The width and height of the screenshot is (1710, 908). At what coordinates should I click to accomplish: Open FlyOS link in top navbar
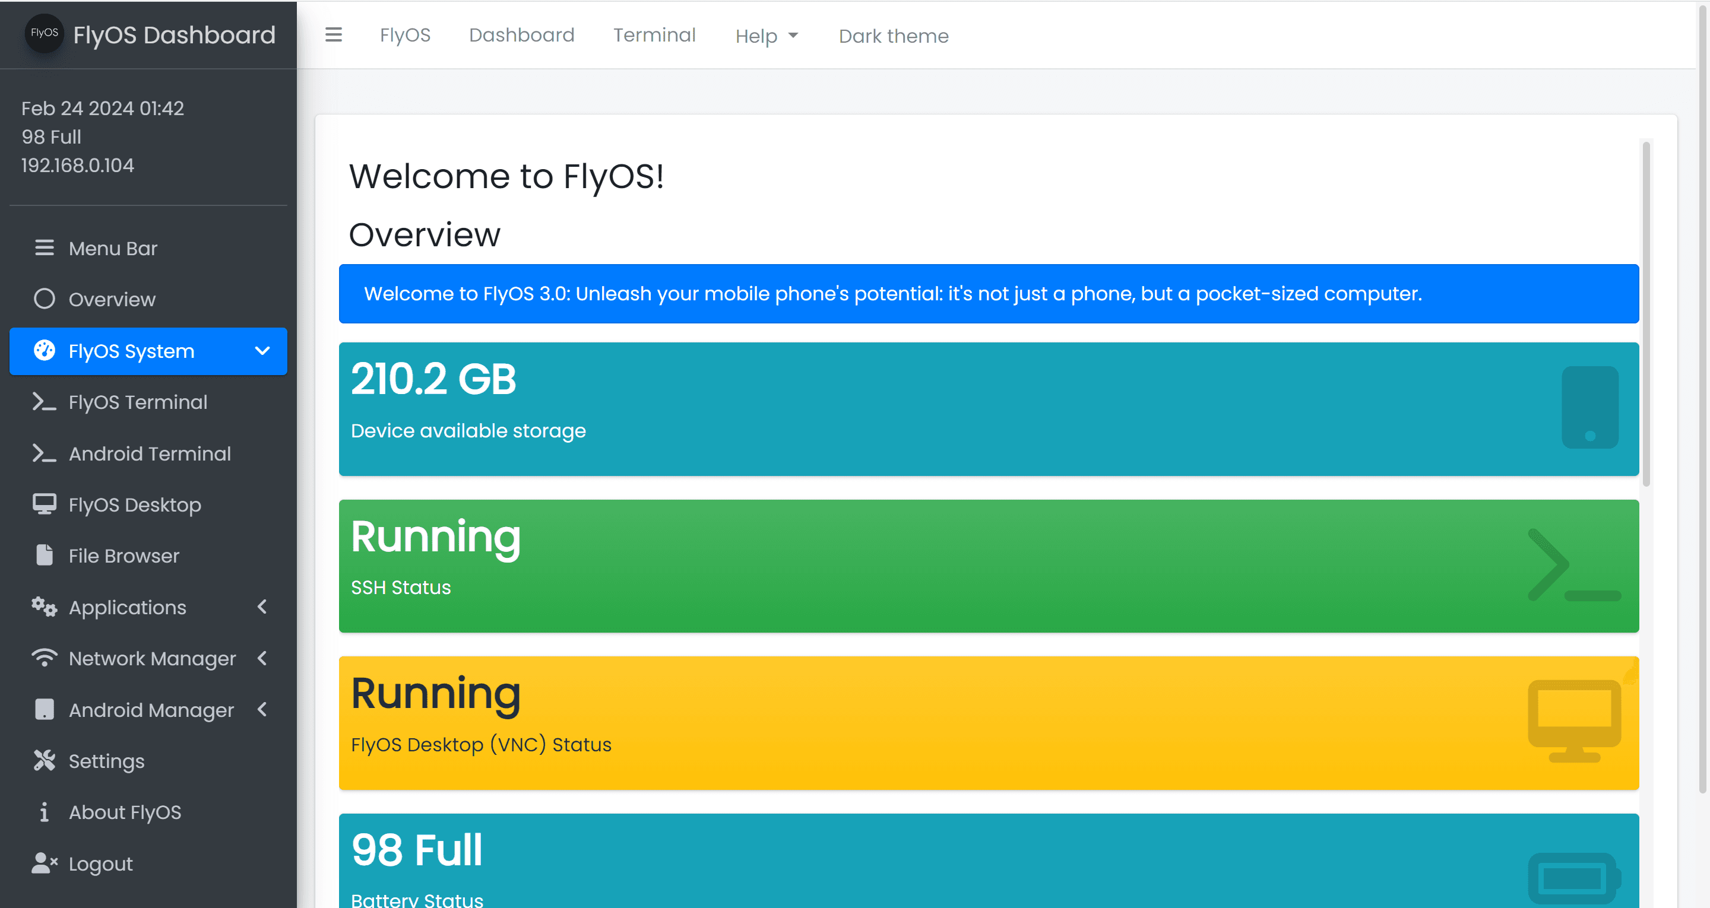[405, 34]
